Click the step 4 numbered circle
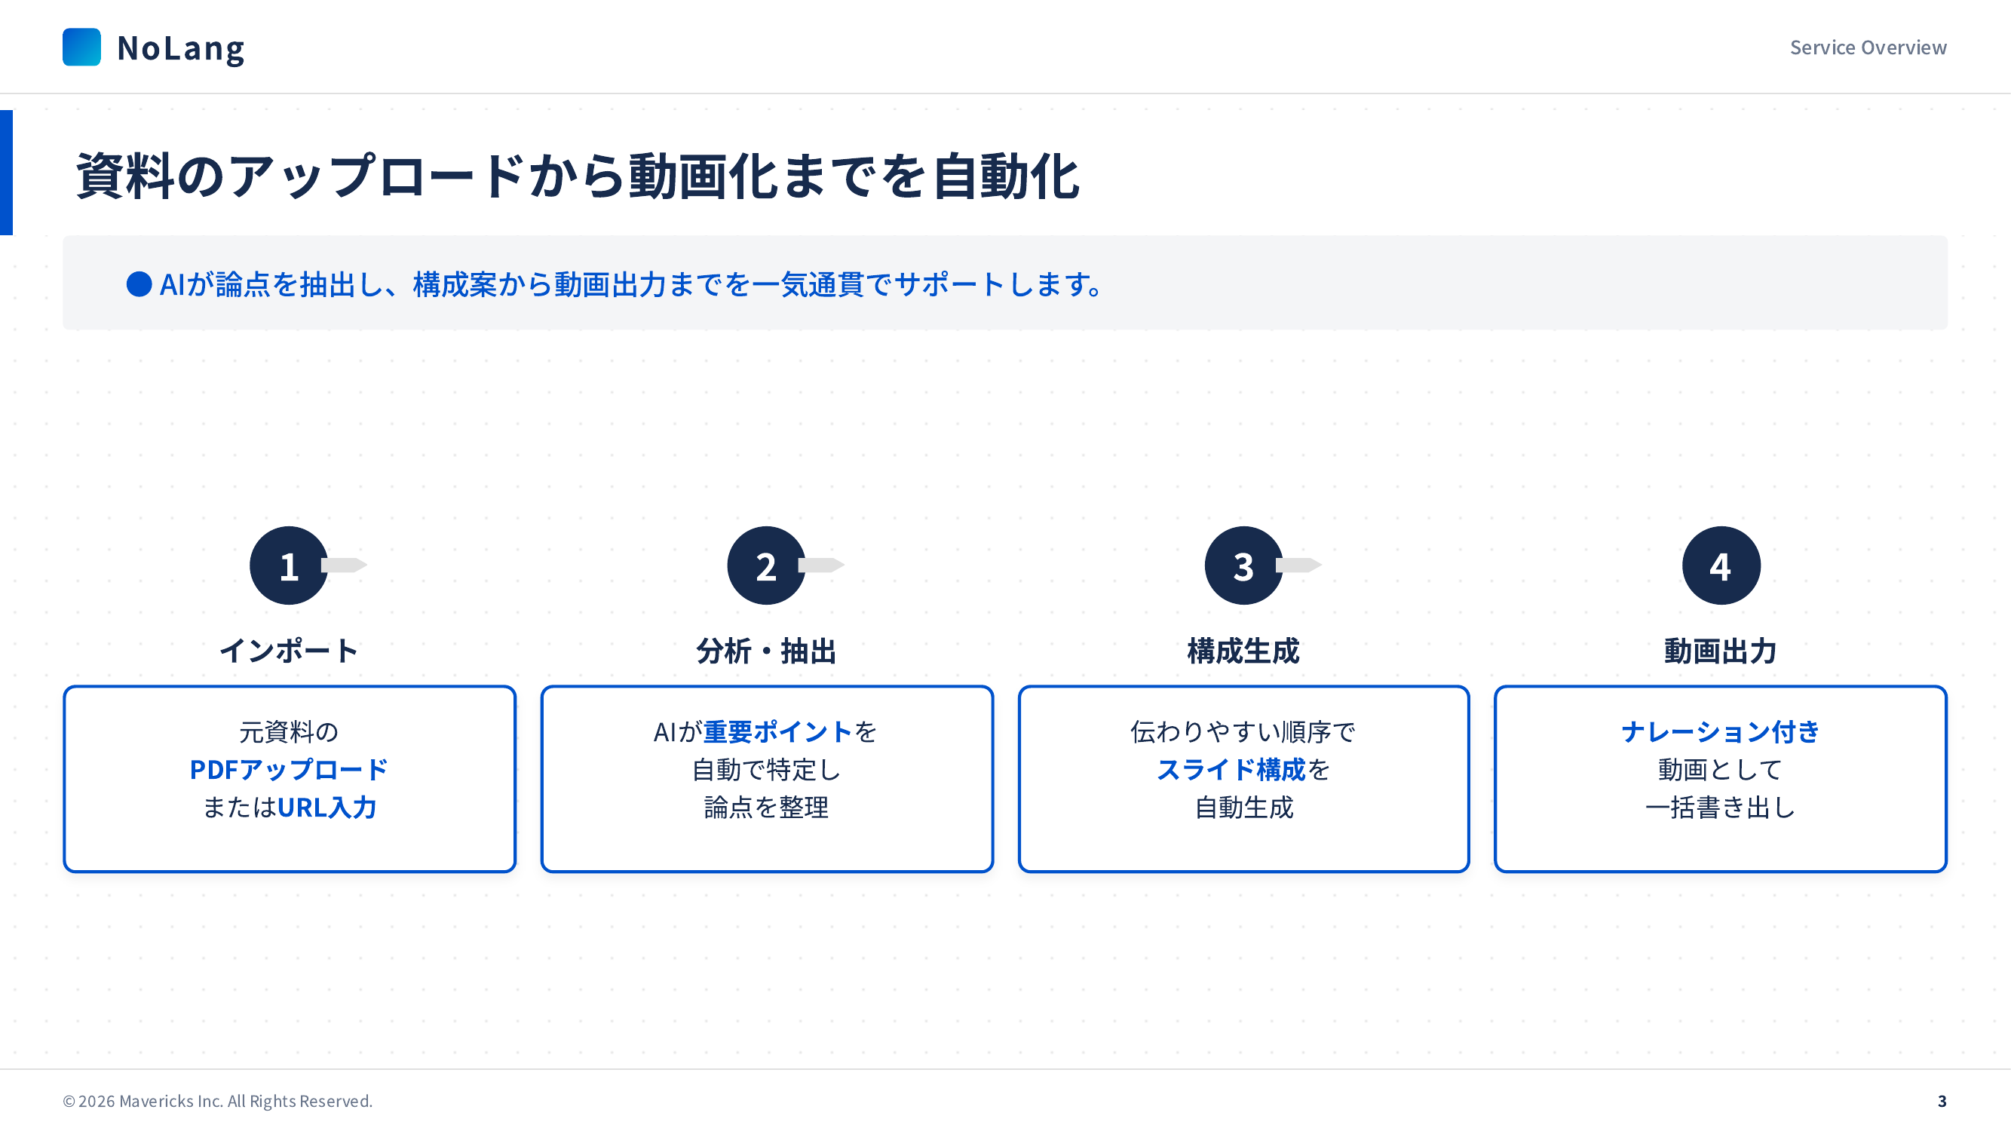 point(1721,565)
